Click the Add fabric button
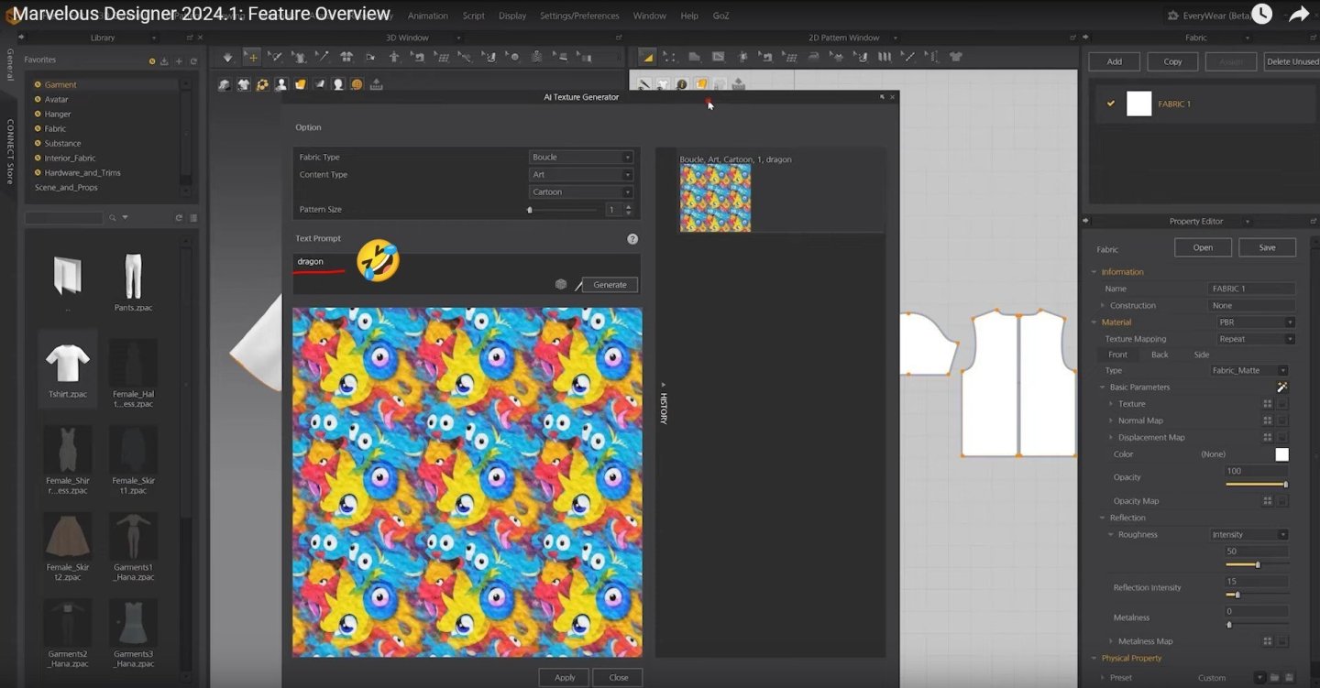 point(1115,61)
